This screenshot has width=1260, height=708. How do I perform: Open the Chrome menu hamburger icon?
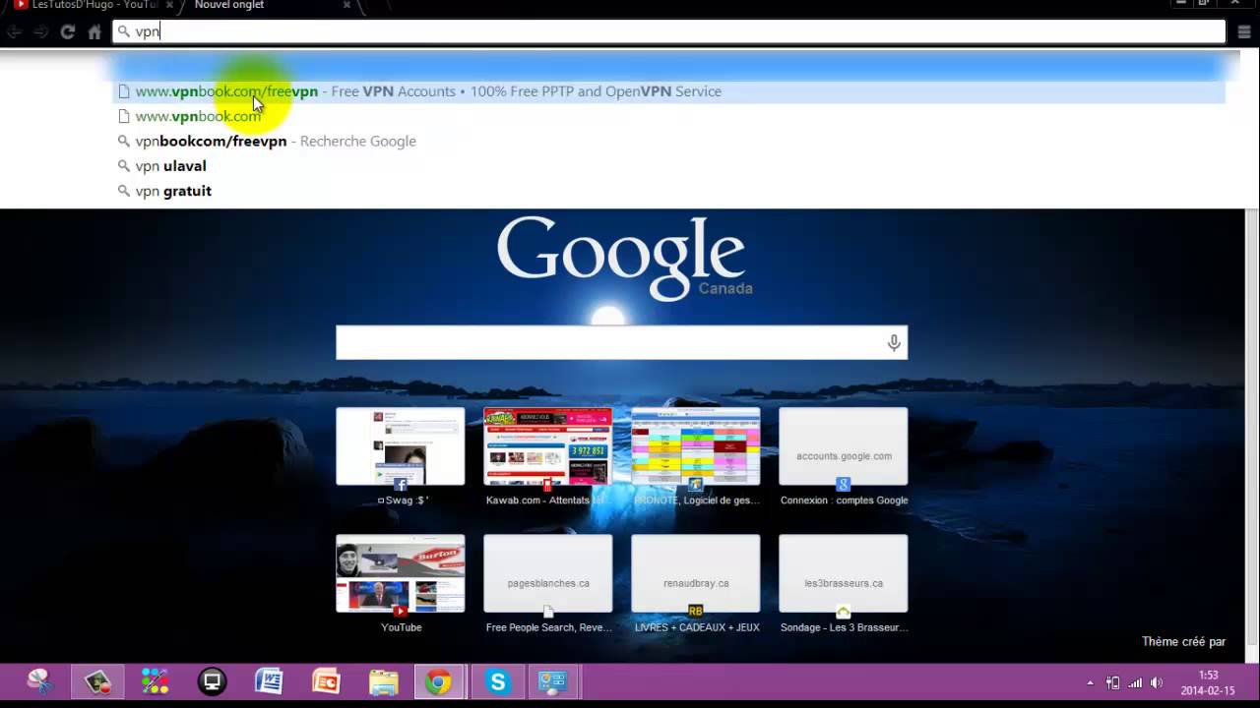[x=1245, y=32]
